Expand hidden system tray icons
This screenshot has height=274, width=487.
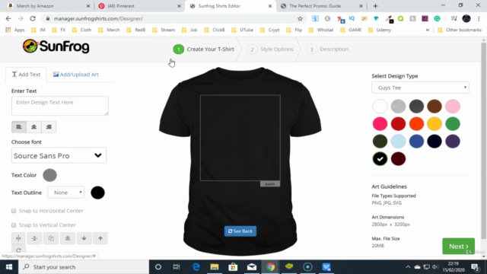coord(408,267)
